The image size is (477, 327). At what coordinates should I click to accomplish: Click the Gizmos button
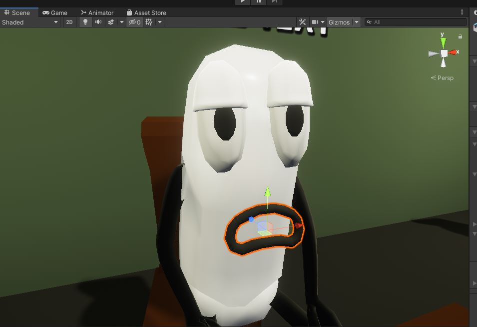tap(339, 22)
